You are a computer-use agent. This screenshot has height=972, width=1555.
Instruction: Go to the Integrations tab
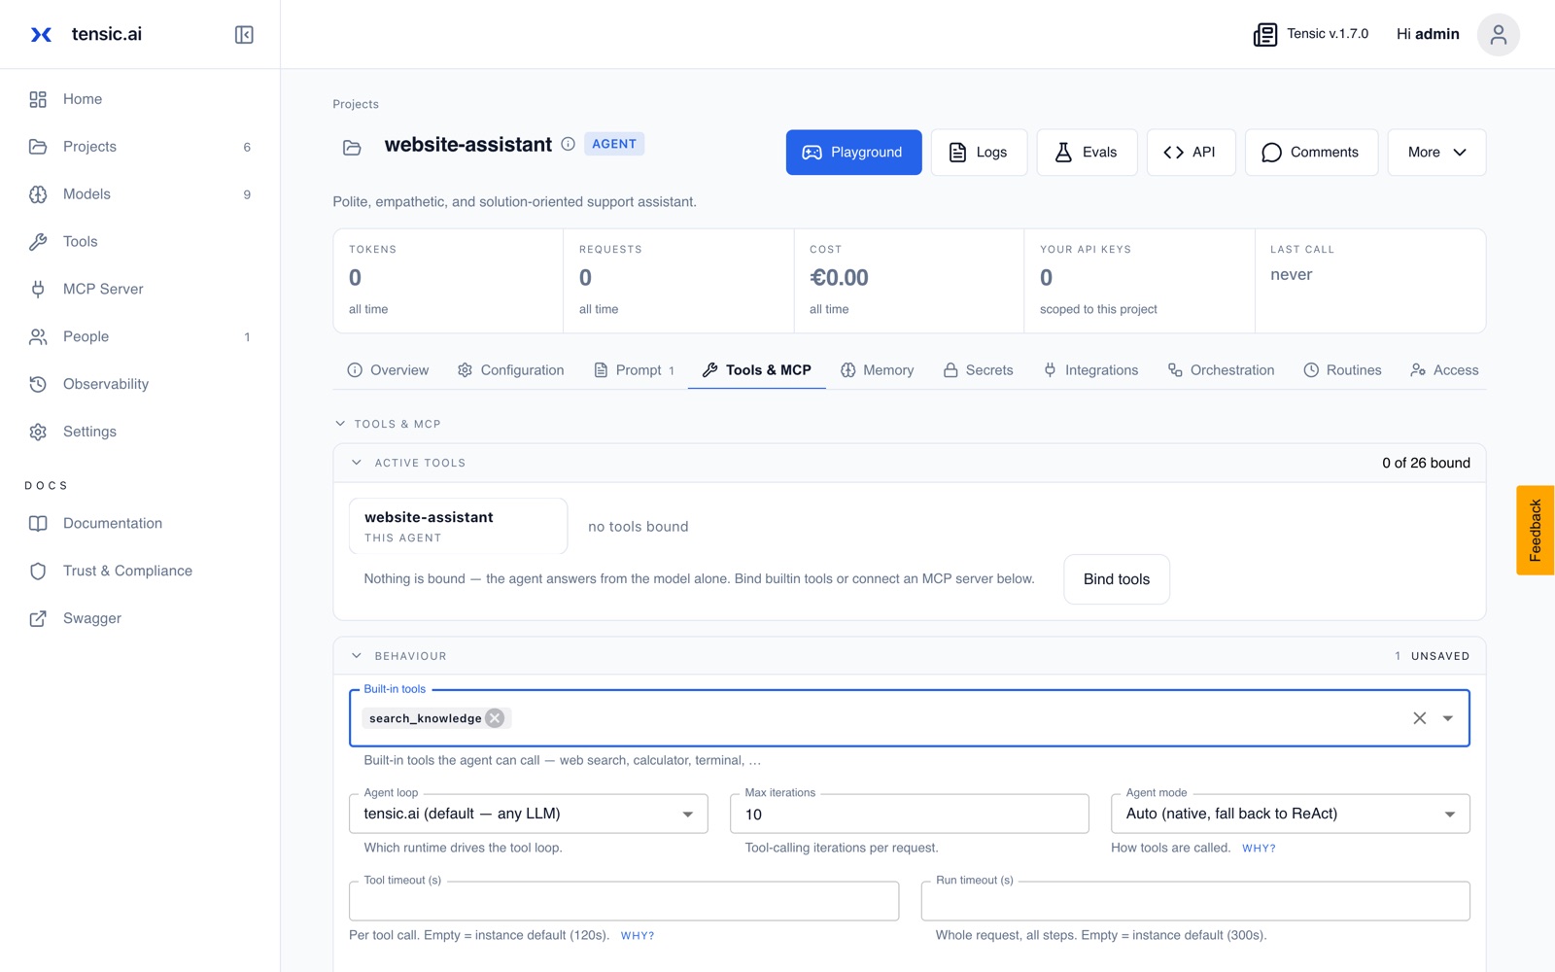(1090, 370)
